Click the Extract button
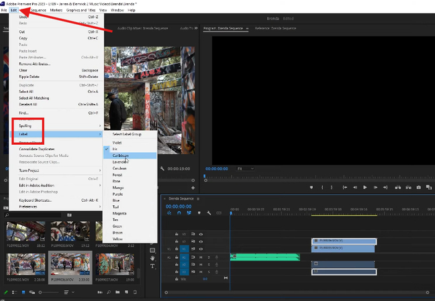This screenshot has height=301, width=435. (408, 187)
